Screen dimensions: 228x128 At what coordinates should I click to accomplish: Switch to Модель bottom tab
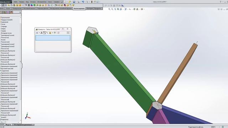point(8,125)
